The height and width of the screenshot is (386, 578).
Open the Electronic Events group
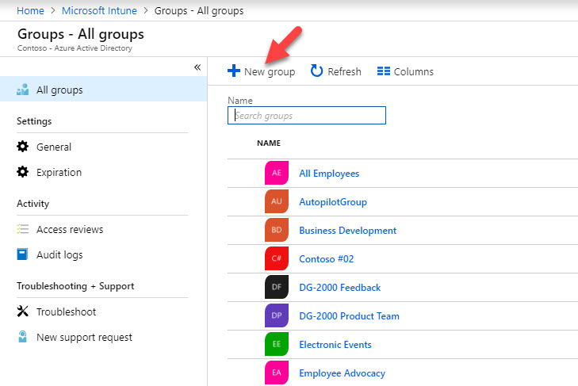pos(335,345)
